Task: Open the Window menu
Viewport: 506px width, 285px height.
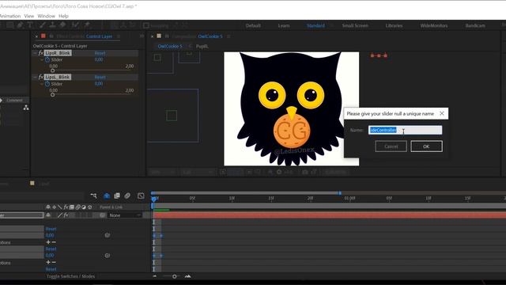Action: (46, 16)
